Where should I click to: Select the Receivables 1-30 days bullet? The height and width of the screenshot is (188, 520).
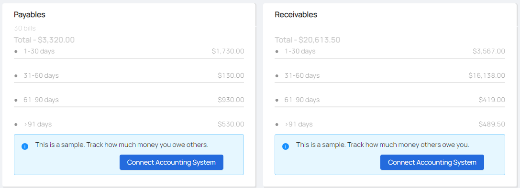[277, 52]
